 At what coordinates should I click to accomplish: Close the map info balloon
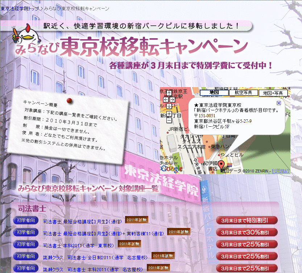tap(279, 103)
